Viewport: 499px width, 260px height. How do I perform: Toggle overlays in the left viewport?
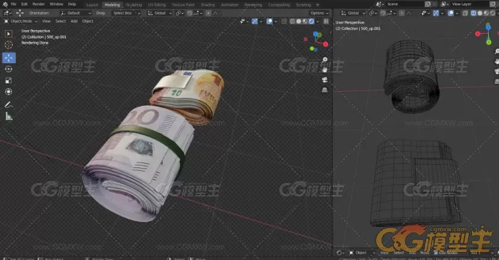[x=269, y=21]
